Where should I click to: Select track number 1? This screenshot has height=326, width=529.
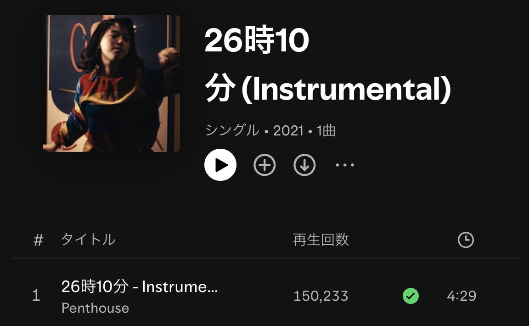(36, 296)
